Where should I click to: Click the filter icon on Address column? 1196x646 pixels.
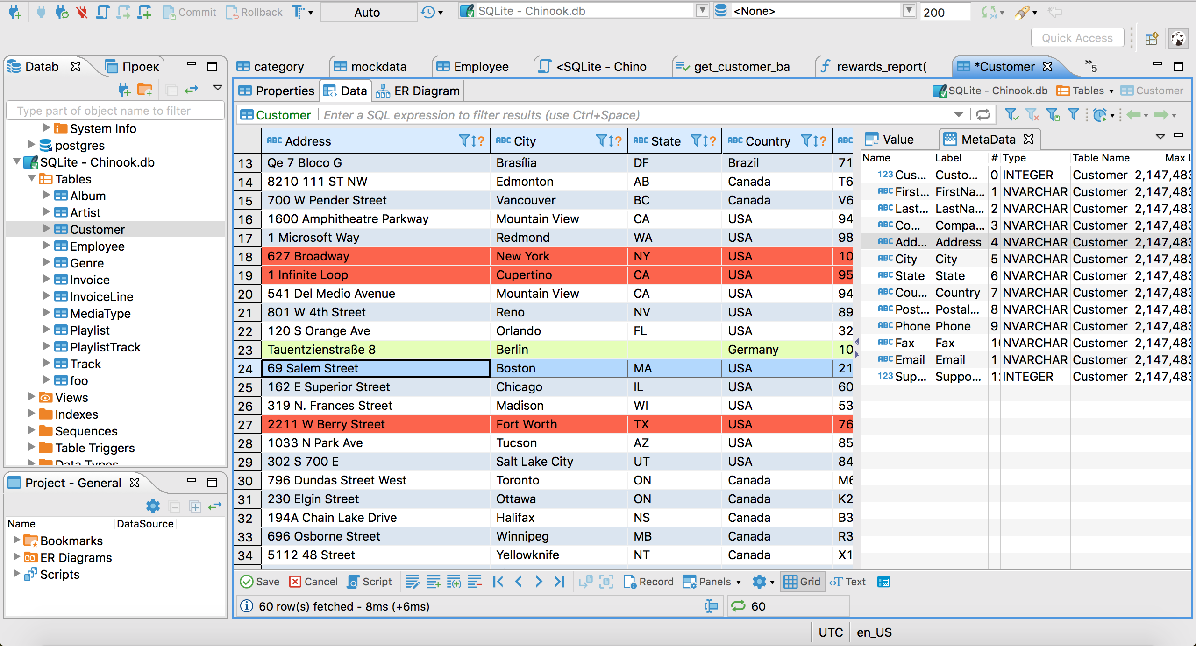[461, 141]
